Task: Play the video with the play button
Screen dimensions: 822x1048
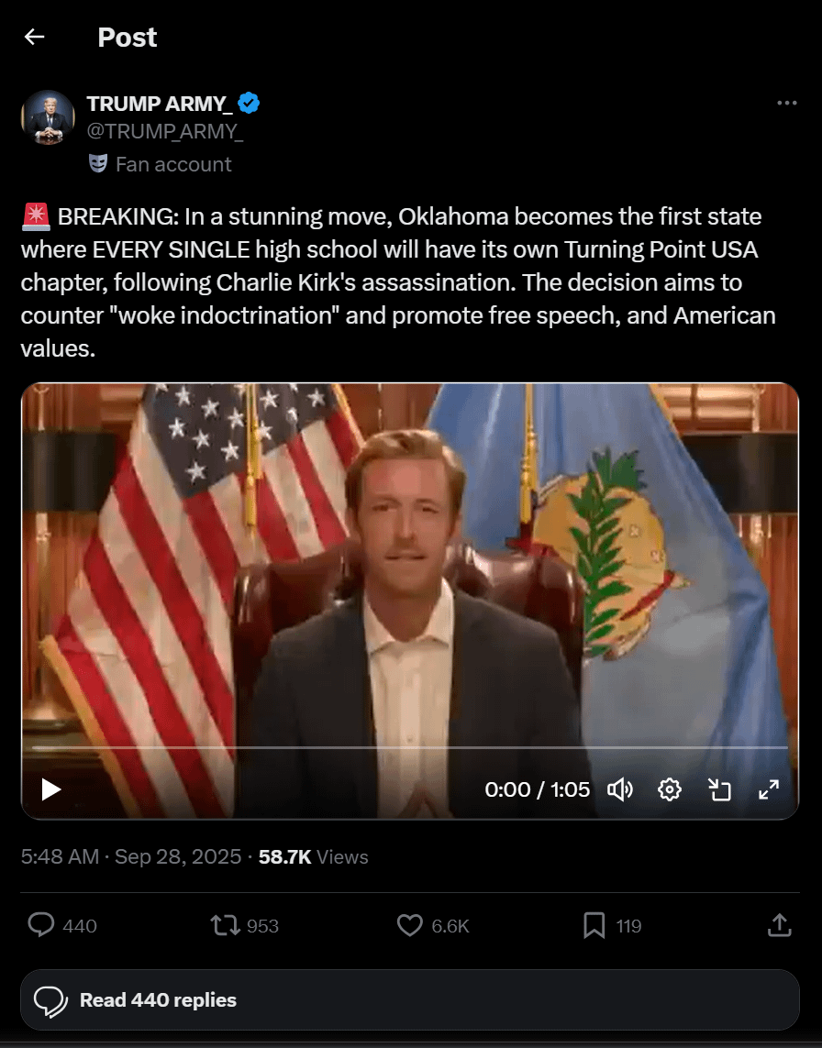Action: pos(50,789)
